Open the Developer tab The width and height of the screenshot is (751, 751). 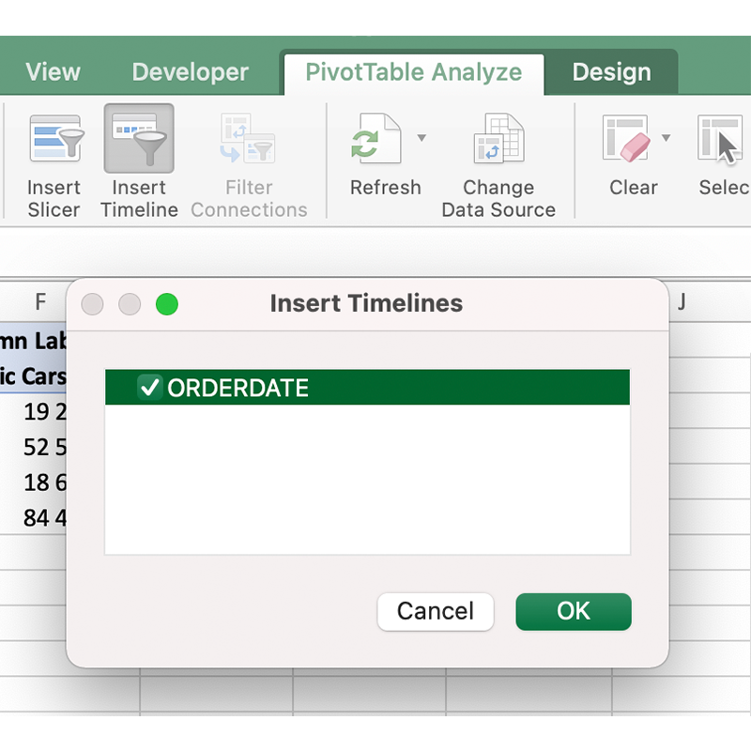point(190,72)
